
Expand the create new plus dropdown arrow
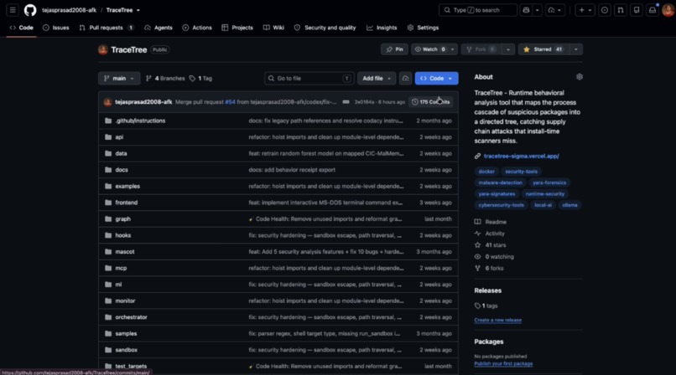(590, 10)
